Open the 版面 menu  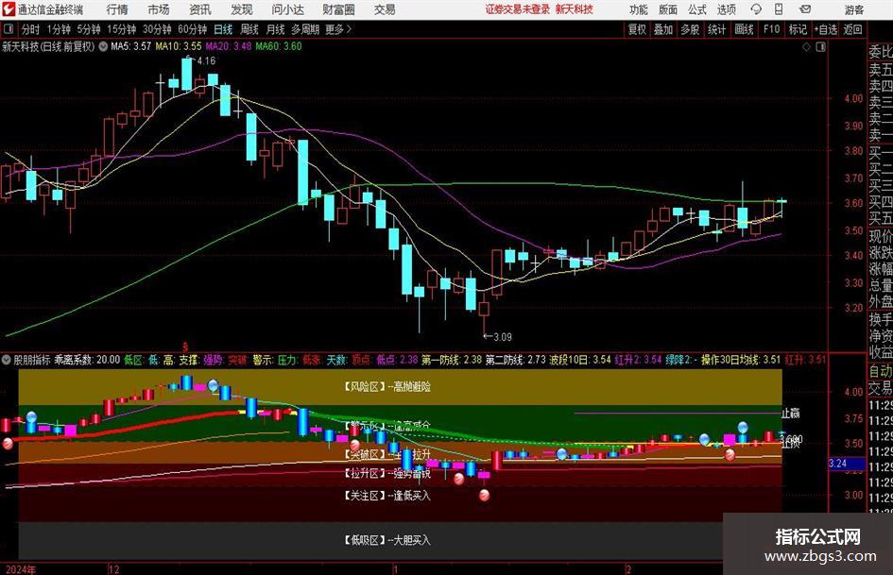tap(667, 9)
